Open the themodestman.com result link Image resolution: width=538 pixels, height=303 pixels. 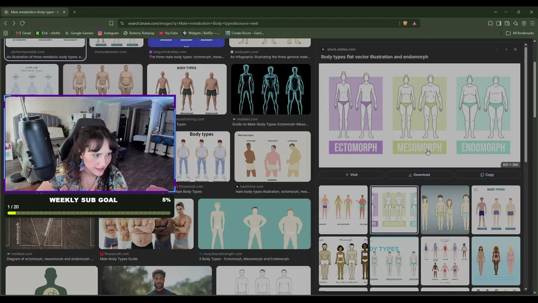111,52
